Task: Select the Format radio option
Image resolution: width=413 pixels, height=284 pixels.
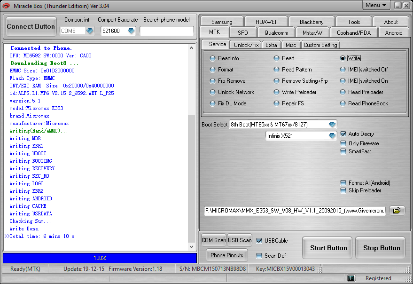Action: [x=221, y=70]
